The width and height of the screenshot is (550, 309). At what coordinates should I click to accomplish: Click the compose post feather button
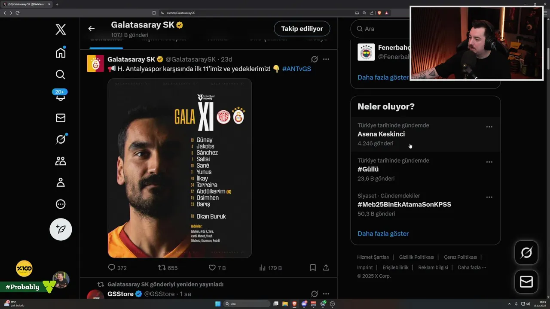pyautogui.click(x=61, y=229)
